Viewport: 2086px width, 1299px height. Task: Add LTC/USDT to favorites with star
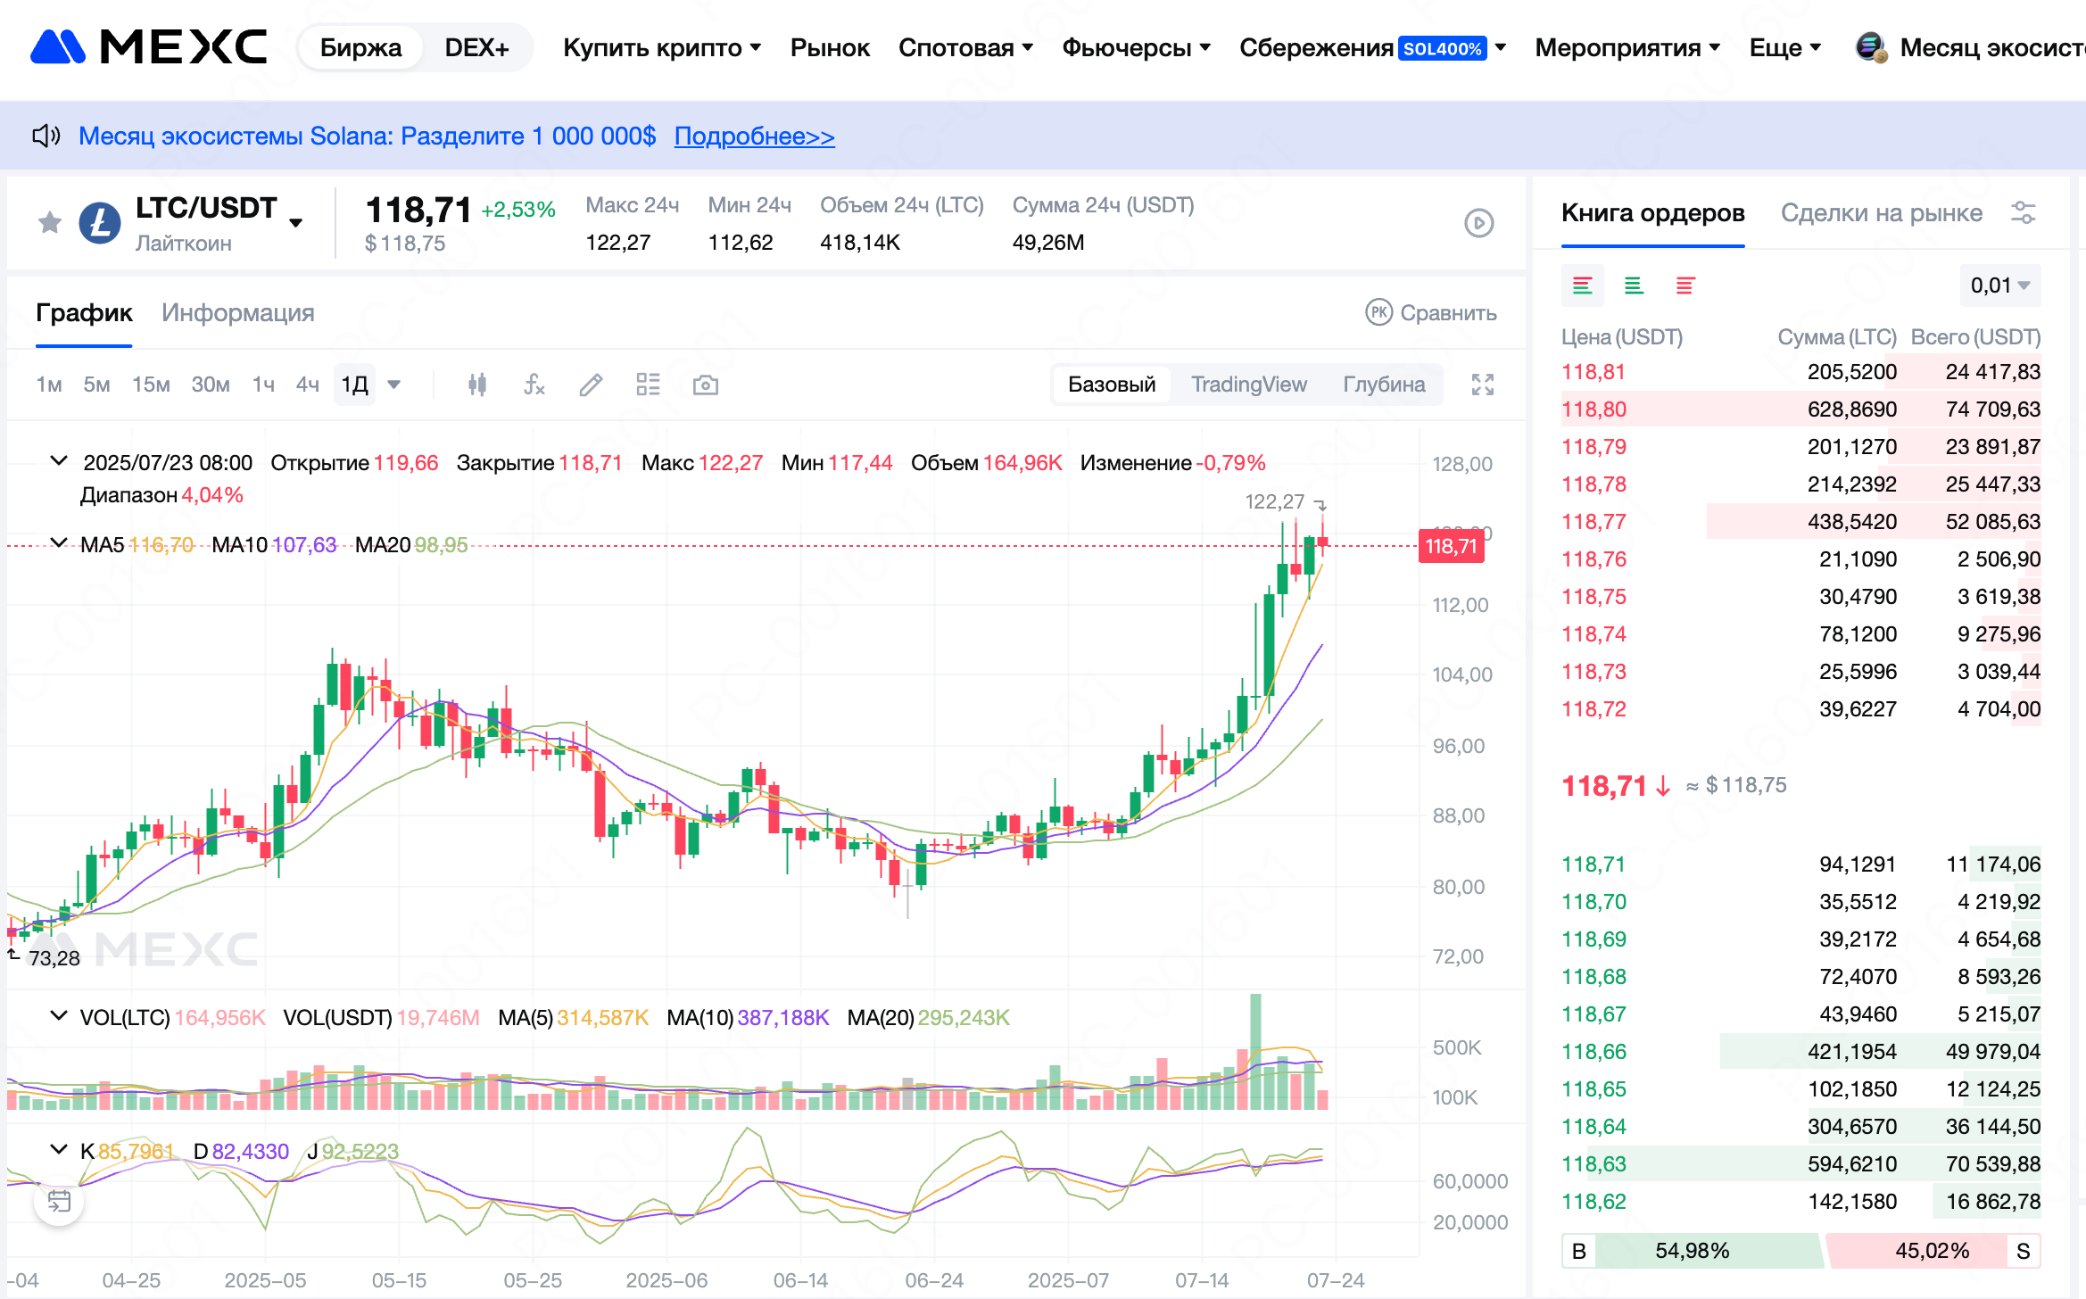click(50, 222)
